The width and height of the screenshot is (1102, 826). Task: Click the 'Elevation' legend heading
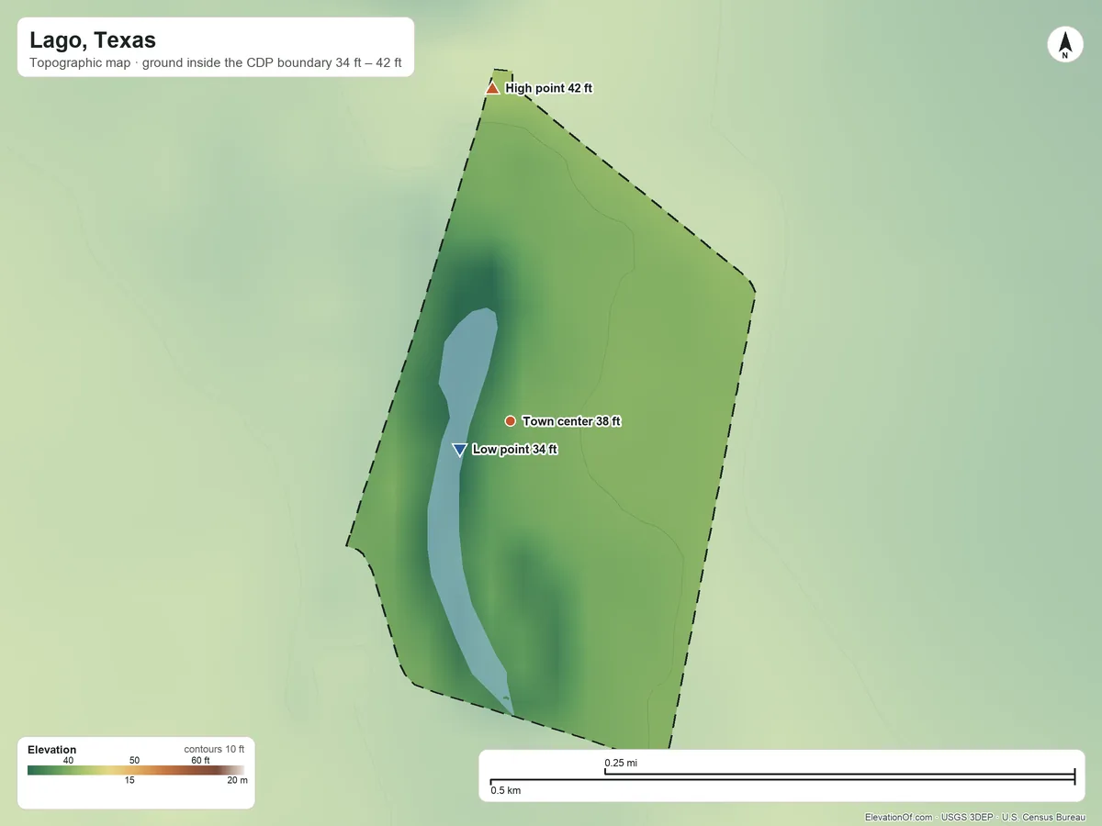pos(52,750)
